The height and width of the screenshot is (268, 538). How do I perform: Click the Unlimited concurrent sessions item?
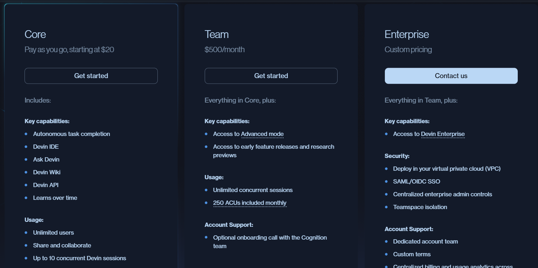[x=253, y=190]
